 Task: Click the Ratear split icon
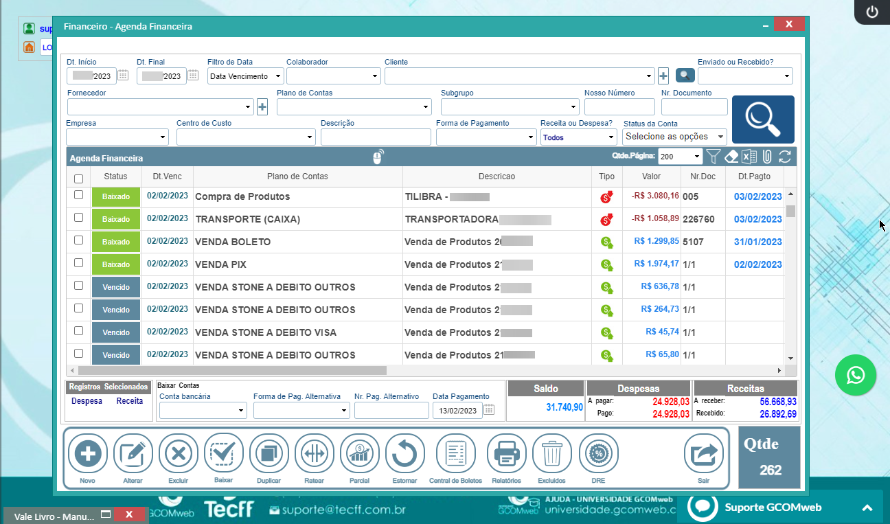coord(314,453)
